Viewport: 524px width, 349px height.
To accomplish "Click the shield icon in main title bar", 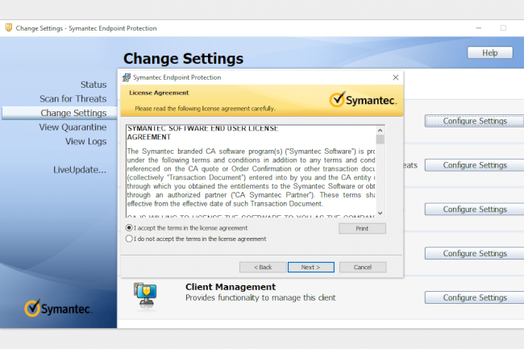I will (9, 27).
